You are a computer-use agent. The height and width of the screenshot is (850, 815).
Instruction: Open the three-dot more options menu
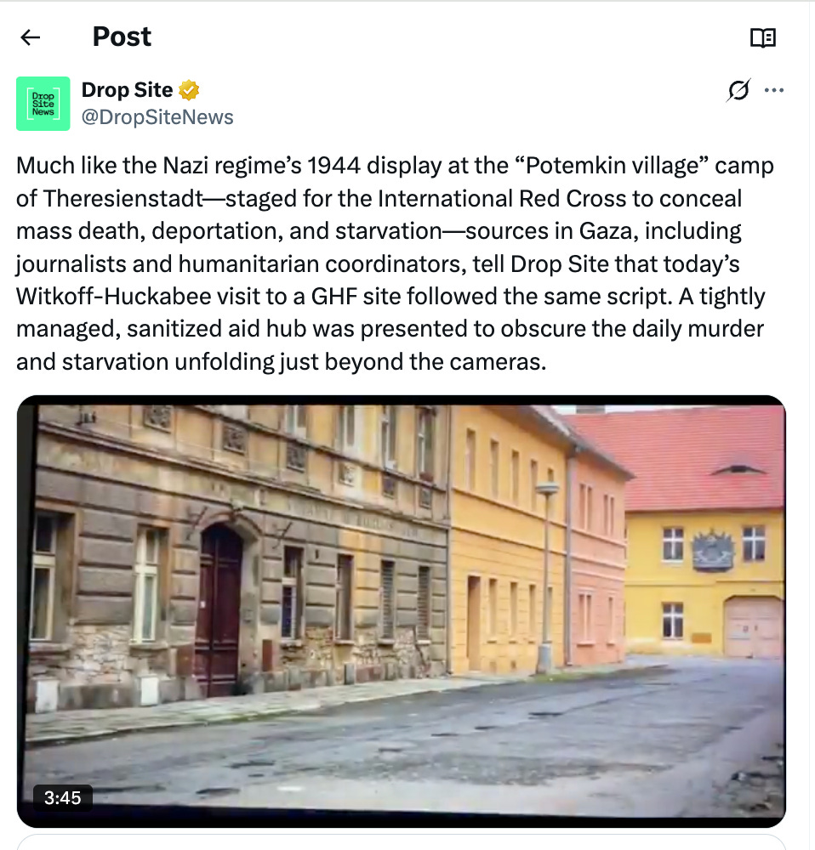(x=774, y=90)
